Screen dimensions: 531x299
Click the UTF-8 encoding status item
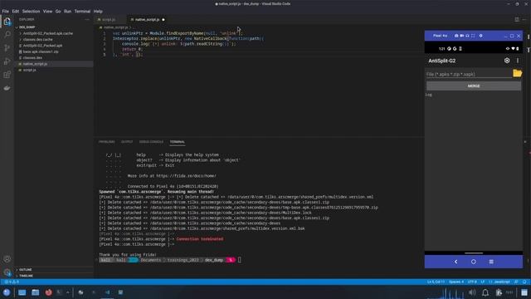(472, 282)
